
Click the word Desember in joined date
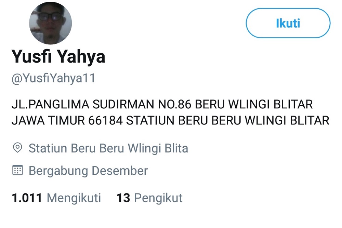coord(120,171)
